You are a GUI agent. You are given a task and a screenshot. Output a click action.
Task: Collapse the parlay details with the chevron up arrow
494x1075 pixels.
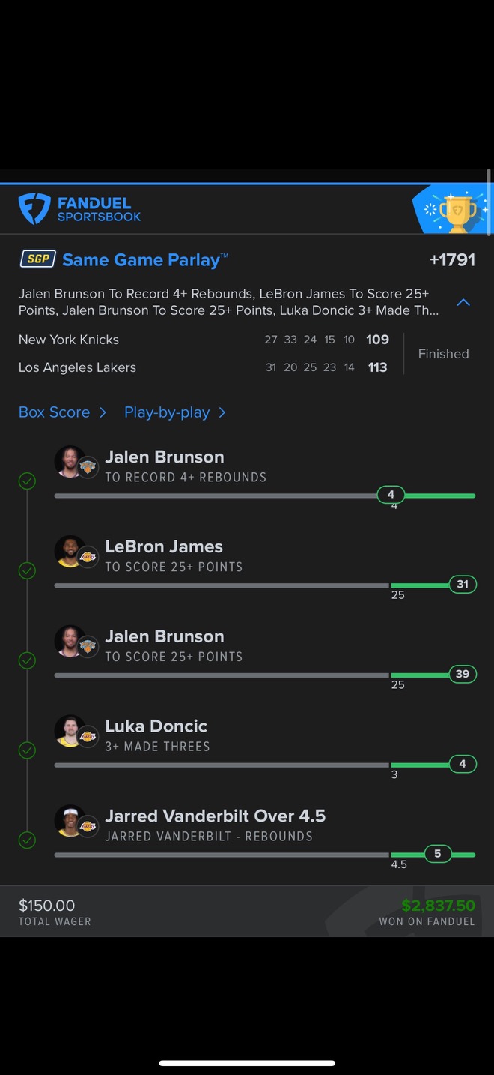tap(463, 302)
